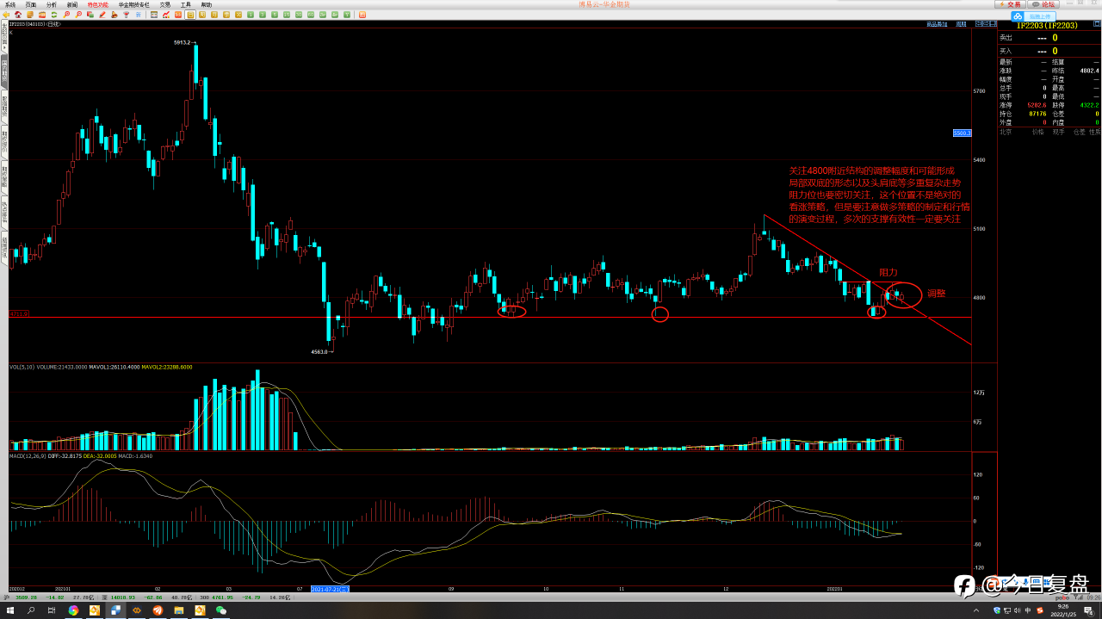Select the 60-minute period button
This screenshot has height=619, width=1102.
[x=311, y=15]
